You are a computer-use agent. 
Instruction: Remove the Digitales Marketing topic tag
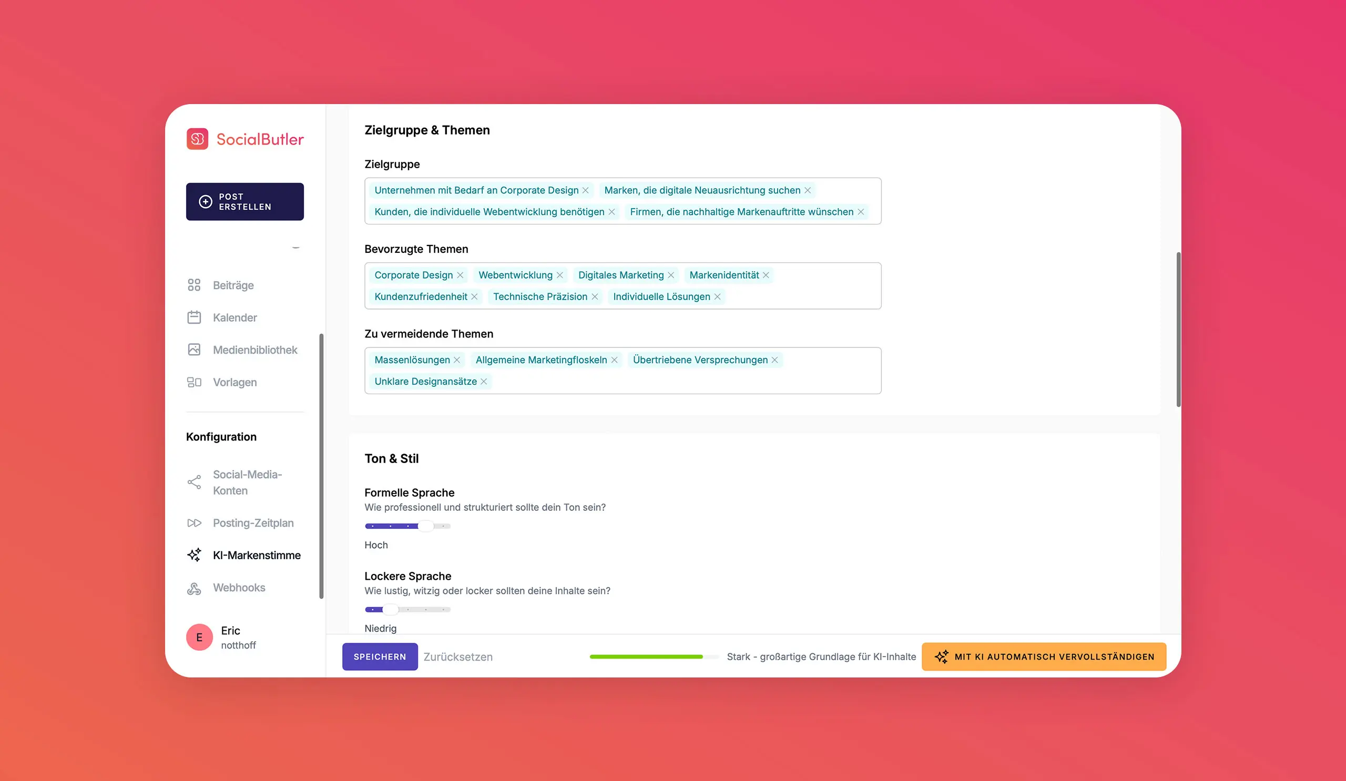click(671, 275)
